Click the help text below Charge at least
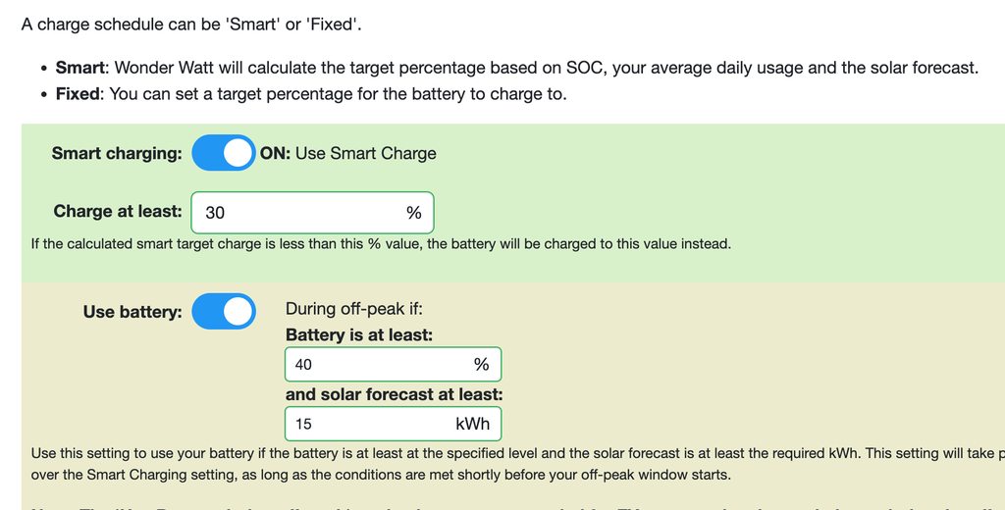The image size is (1005, 510). click(381, 243)
